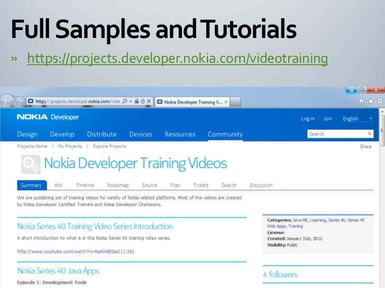Click the site favicon in address bar
Viewport: 385px width, 288px height.
31,101
